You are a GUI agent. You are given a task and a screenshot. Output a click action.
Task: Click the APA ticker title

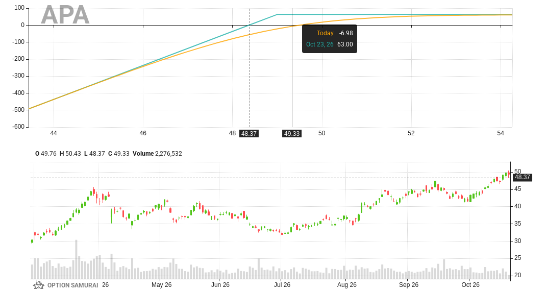click(65, 15)
